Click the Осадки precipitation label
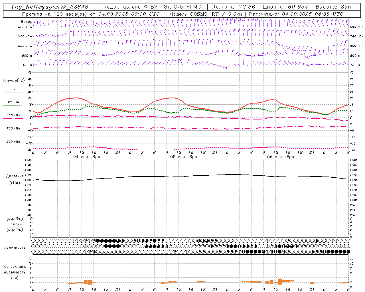The width and height of the screenshot is (365, 292). pyautogui.click(x=15, y=224)
